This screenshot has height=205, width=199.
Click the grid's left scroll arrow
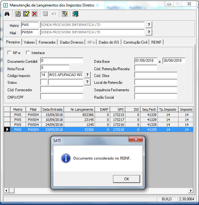pyautogui.click(x=6, y=190)
